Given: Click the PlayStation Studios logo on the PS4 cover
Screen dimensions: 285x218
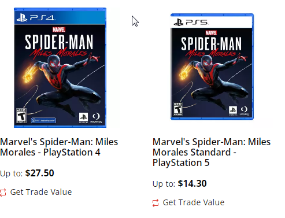Looking at the screenshot, I should 83,118.
